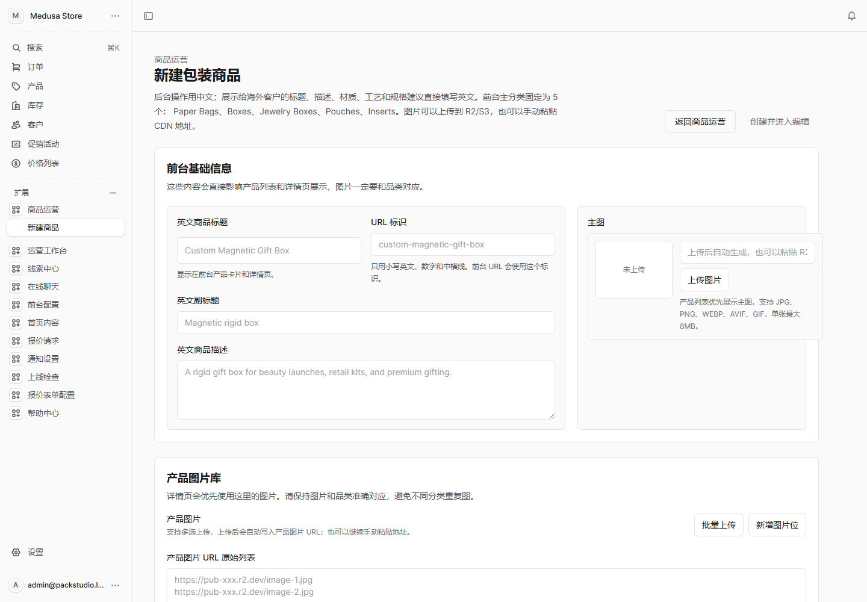Click the 上线检查 grid icon

16,377
